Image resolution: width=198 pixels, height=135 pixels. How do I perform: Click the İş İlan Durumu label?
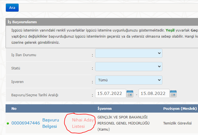[x=24, y=55]
